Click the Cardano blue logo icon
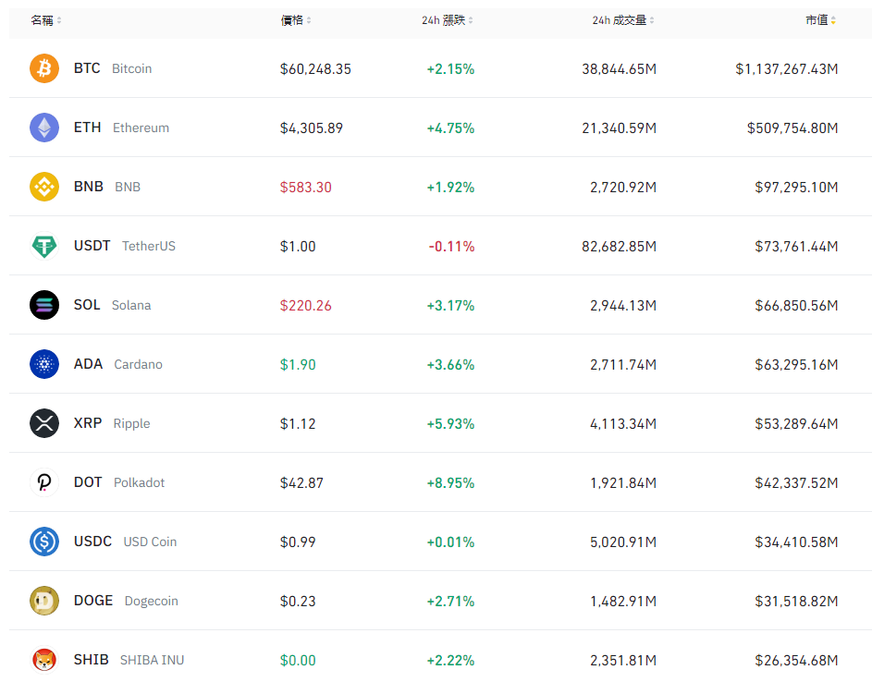This screenshot has height=682, width=872. click(x=44, y=364)
